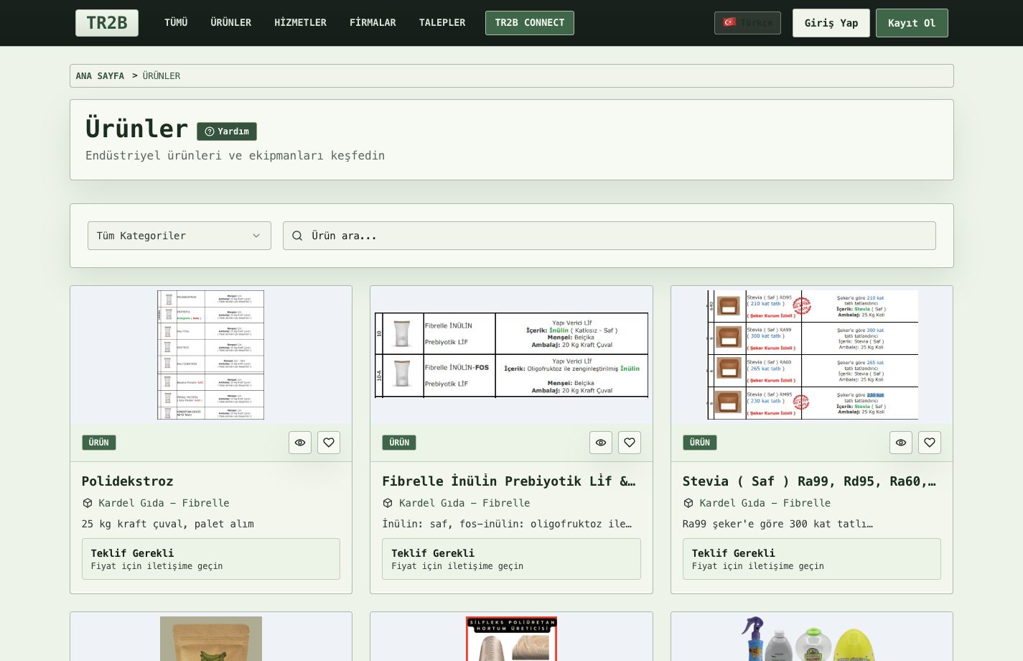Click the magnifier search icon
Screen dimensions: 1023x661
pos(297,236)
